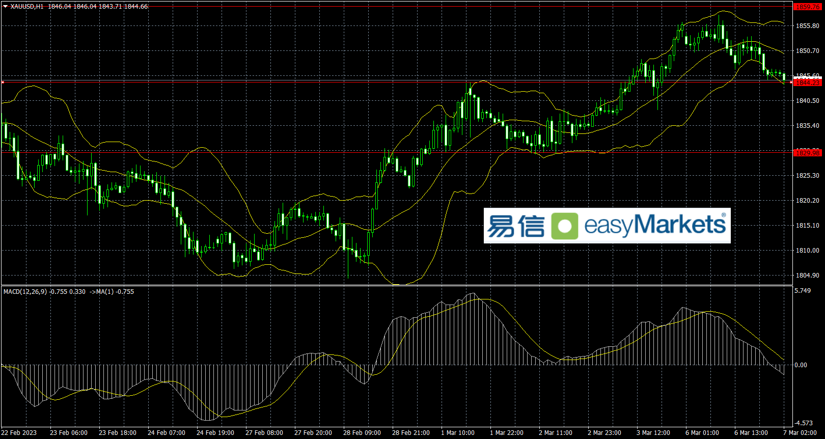Click the -4.573 MACD scale value

(804, 423)
